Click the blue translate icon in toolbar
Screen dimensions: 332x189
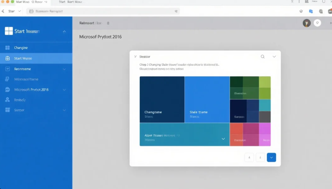click(311, 11)
